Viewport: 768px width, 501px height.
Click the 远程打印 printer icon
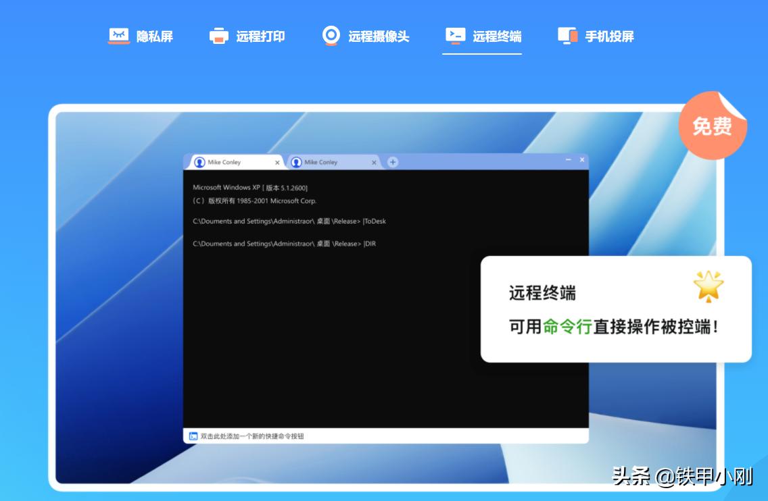218,36
